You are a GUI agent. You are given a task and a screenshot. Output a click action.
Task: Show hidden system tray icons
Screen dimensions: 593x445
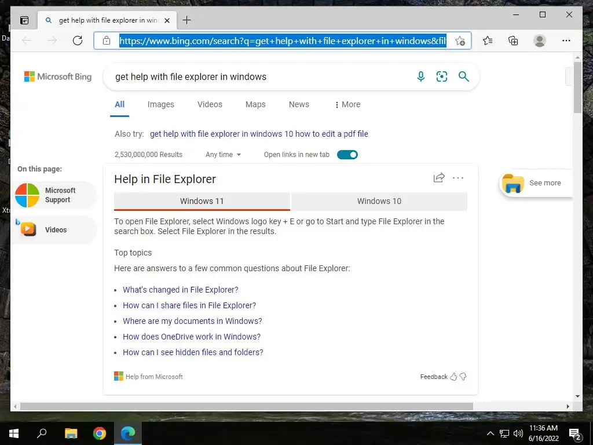pyautogui.click(x=490, y=433)
